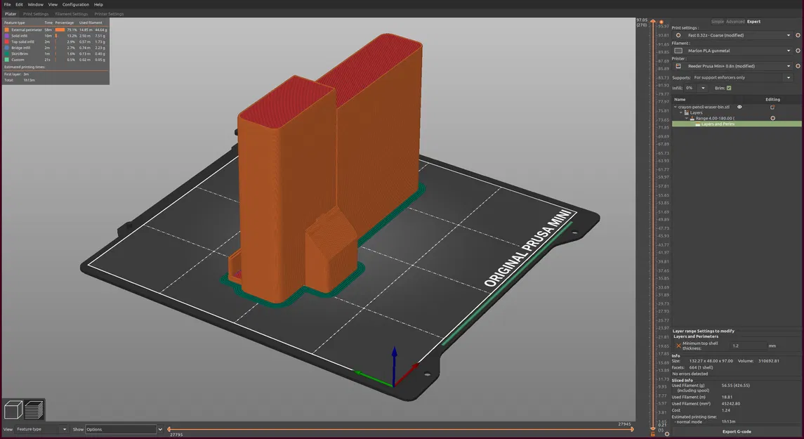Toggle the Brim checkbox
The height and width of the screenshot is (439, 804).
[729, 89]
